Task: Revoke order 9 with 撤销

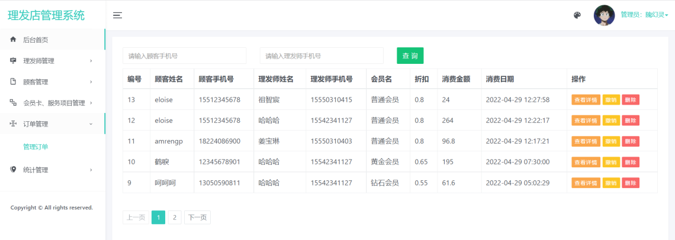Action: (611, 183)
